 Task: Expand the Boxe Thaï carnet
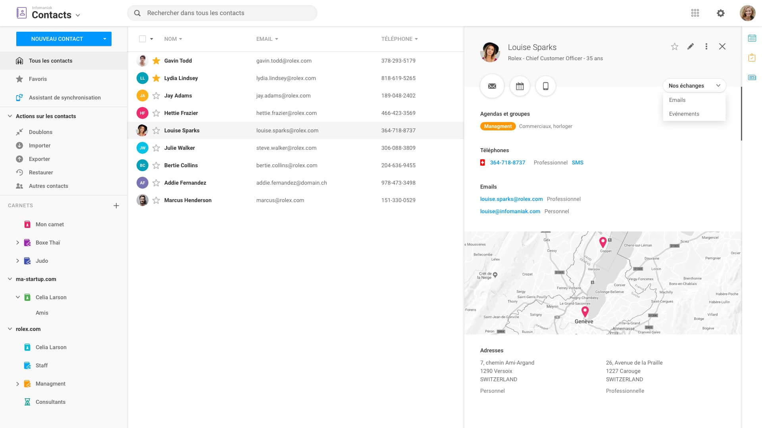[17, 243]
